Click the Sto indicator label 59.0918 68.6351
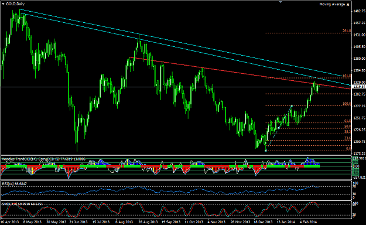366x225 pixels. pos(22,204)
